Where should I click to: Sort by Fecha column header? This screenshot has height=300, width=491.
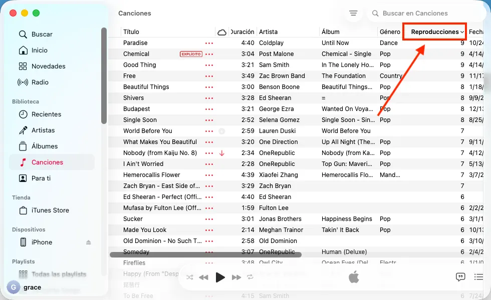coord(476,32)
